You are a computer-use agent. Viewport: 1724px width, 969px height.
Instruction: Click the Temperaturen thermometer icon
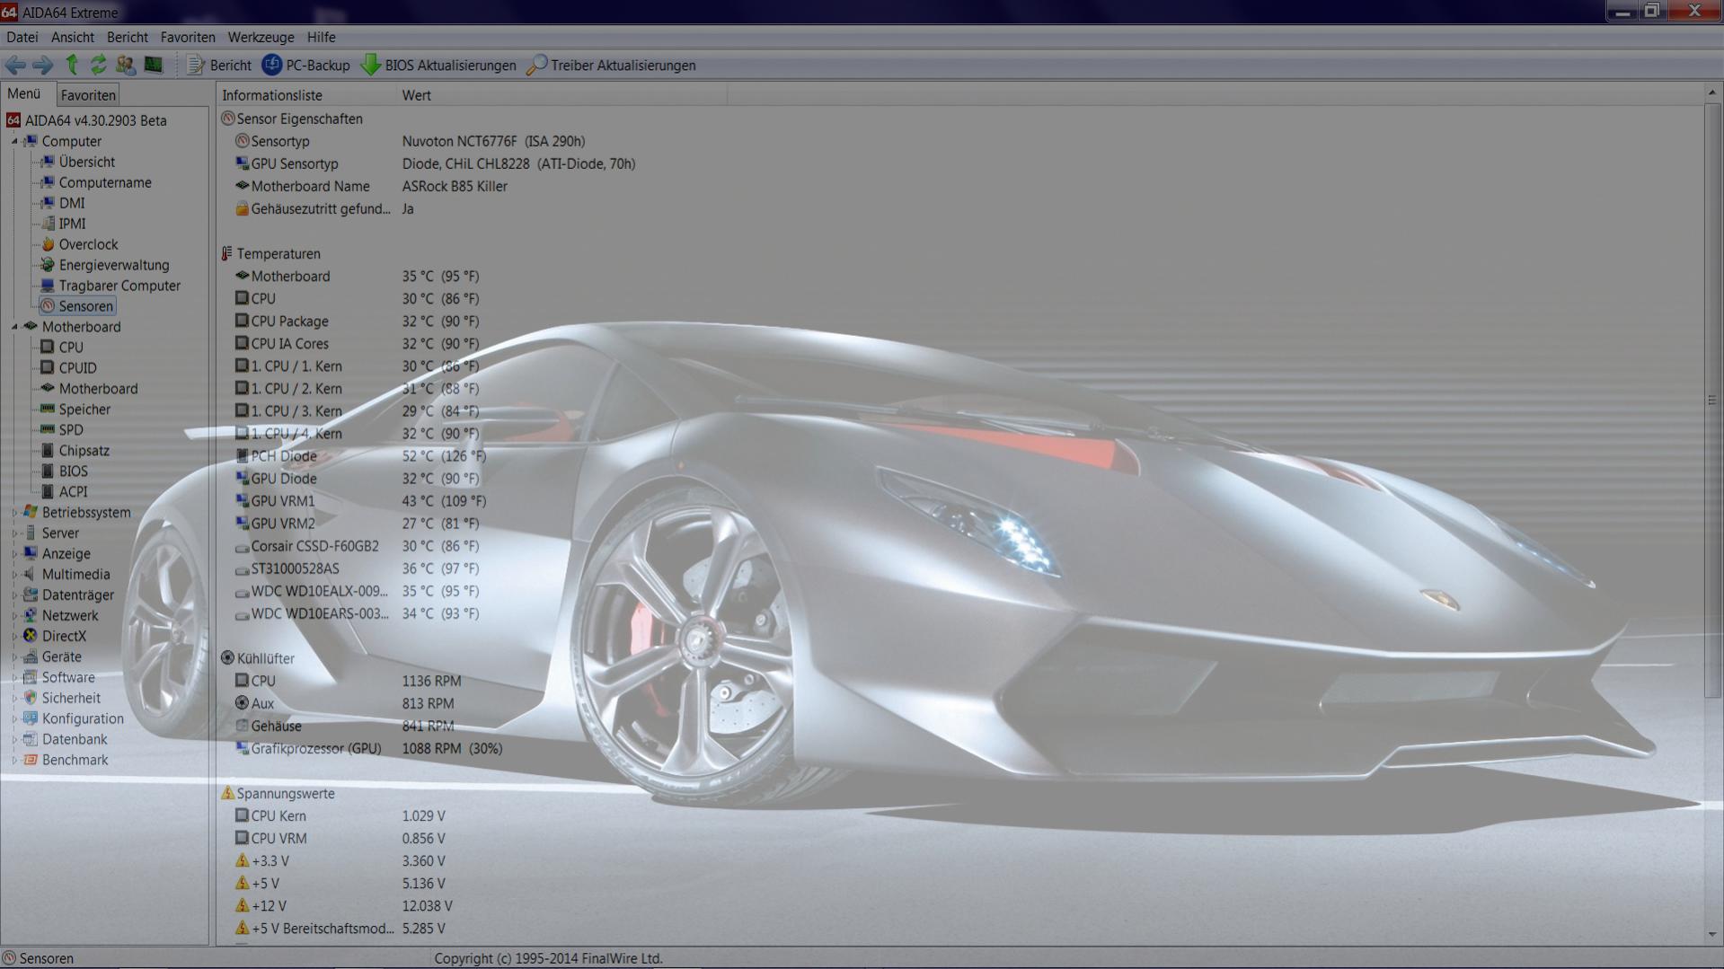(x=227, y=254)
